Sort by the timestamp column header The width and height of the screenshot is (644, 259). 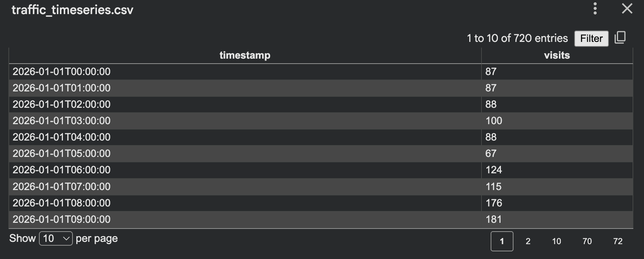pyautogui.click(x=245, y=55)
